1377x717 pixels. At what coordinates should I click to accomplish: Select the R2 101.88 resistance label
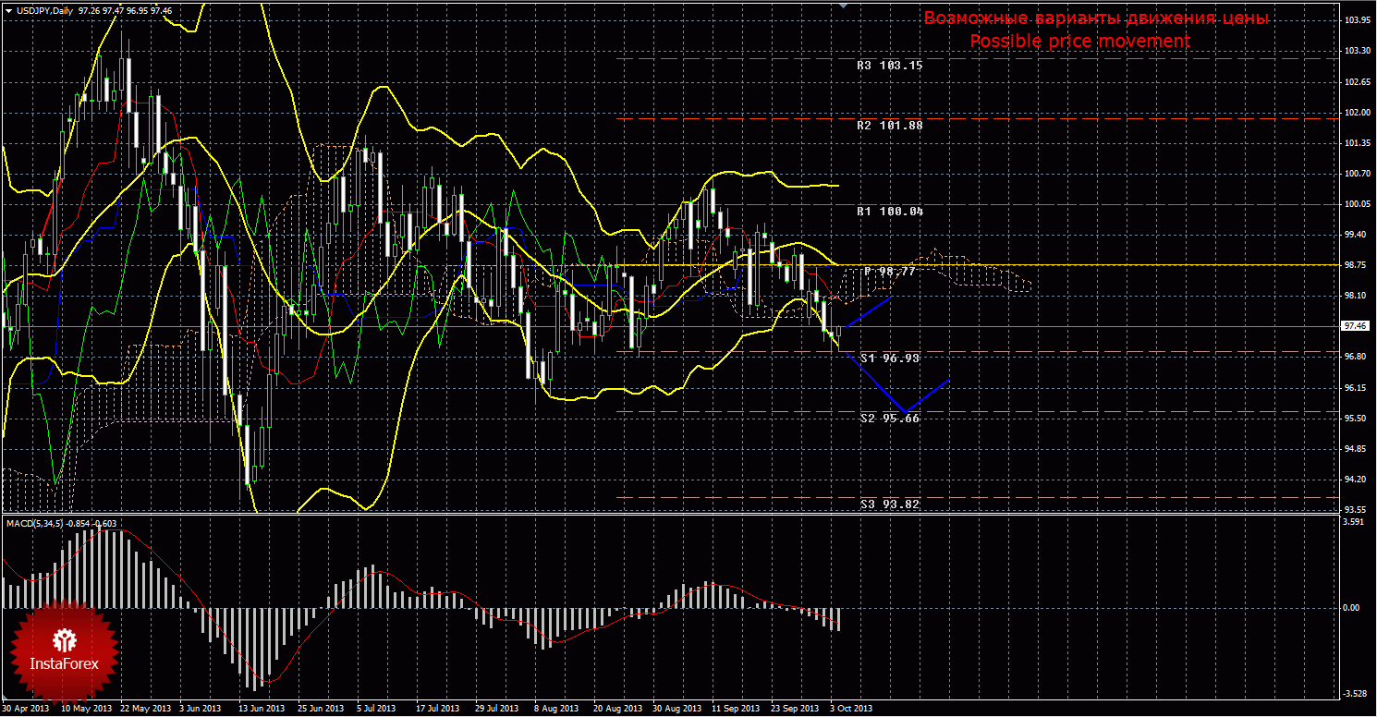(889, 126)
